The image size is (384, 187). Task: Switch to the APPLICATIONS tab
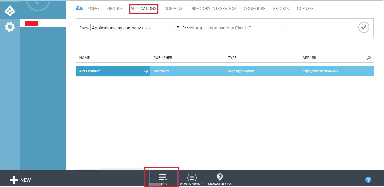point(144,9)
